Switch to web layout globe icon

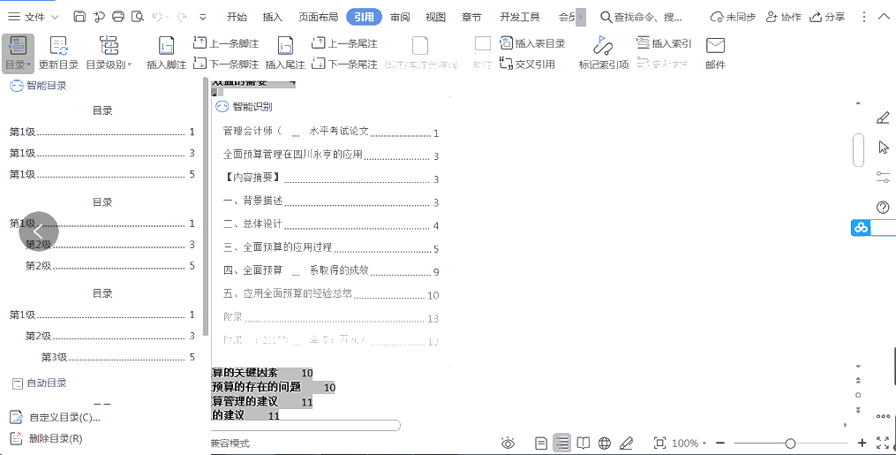coord(605,443)
